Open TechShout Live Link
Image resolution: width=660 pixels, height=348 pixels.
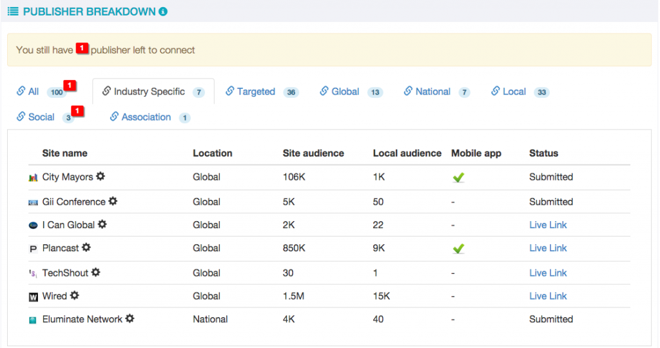coord(548,273)
